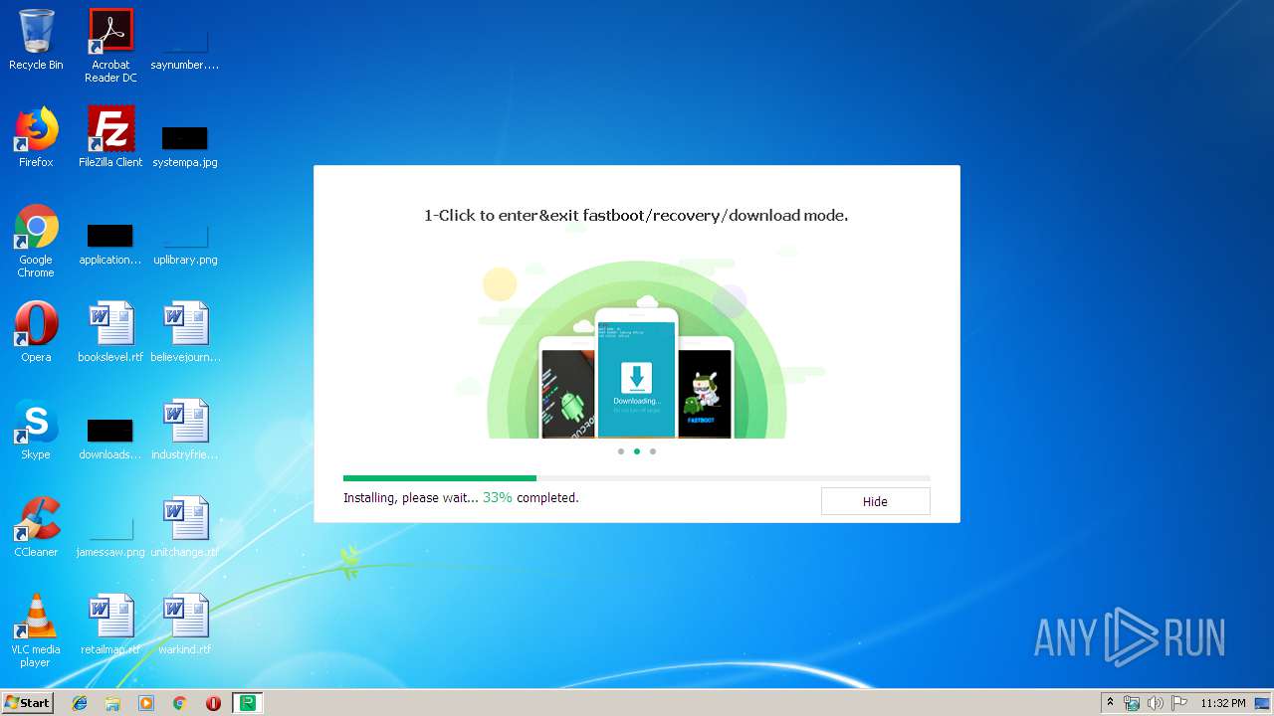Open the volume tray icon

click(x=1156, y=703)
